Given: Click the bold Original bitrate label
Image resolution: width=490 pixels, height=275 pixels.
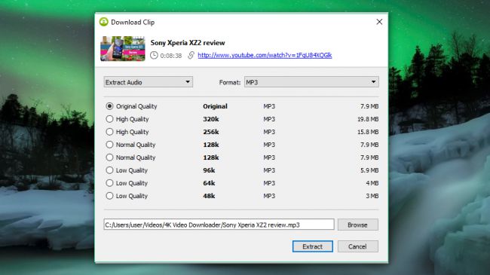Looking at the screenshot, I should (x=215, y=106).
